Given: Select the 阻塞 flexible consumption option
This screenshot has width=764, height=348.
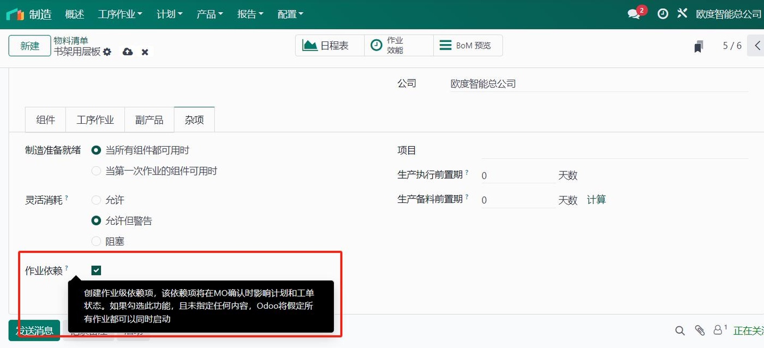Looking at the screenshot, I should coord(96,241).
